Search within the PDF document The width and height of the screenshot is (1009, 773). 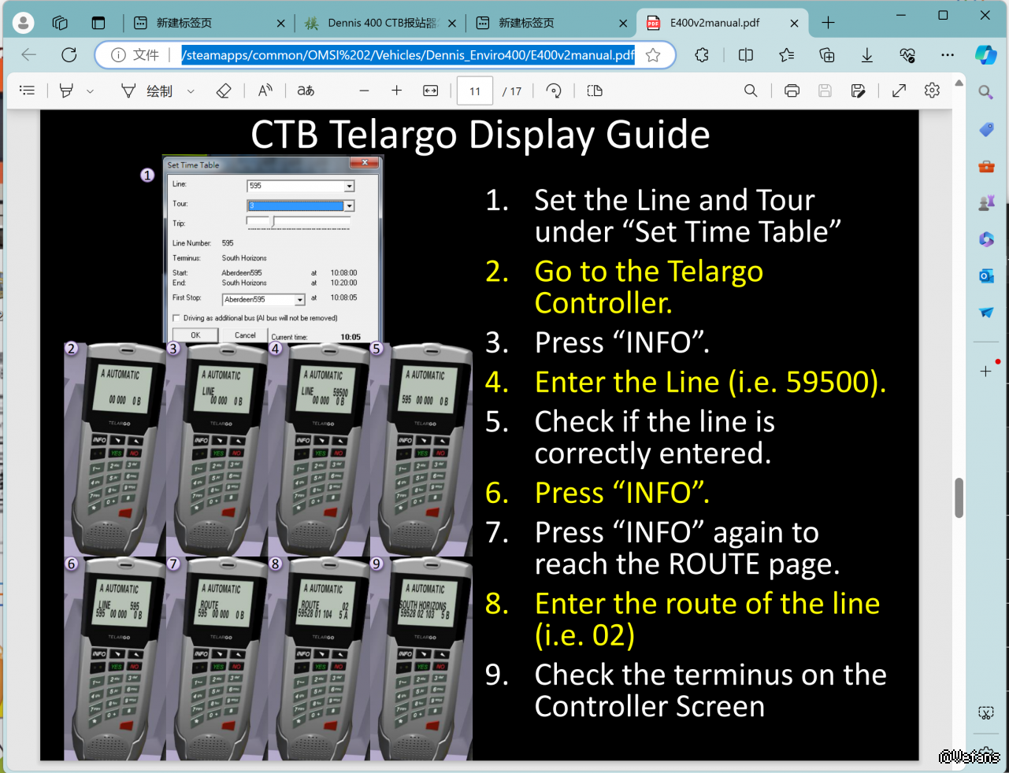(751, 91)
